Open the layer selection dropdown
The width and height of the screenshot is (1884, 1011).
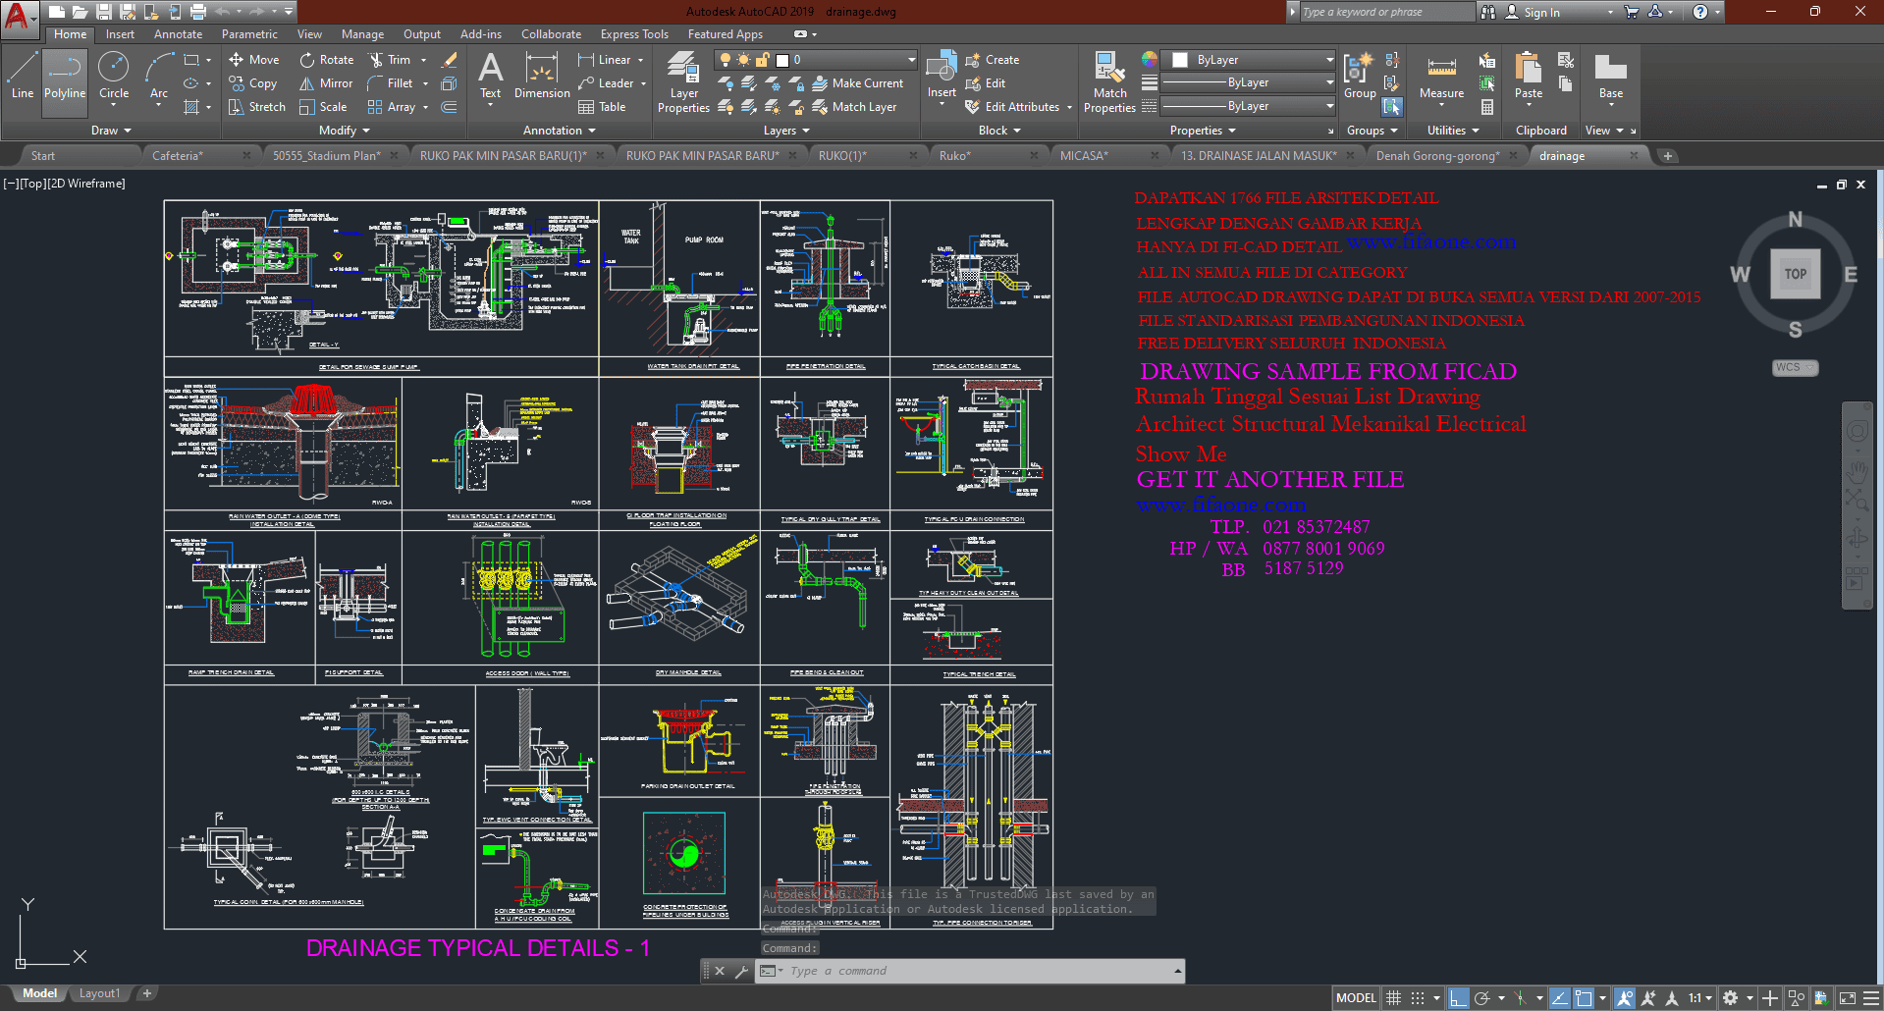click(911, 60)
